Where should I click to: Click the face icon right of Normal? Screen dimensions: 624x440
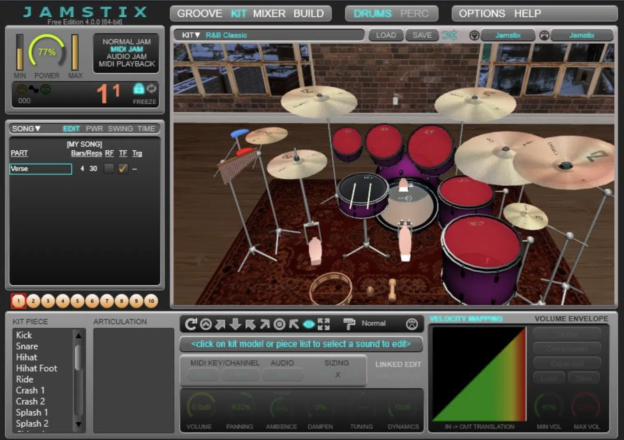[x=412, y=324]
